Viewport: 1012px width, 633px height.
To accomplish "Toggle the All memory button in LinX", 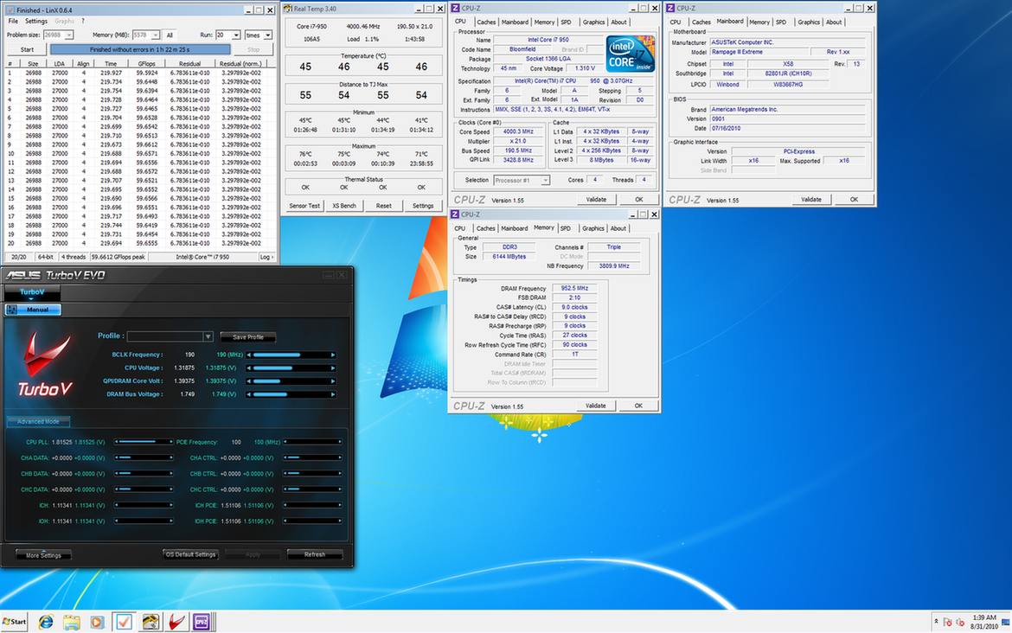I will tap(170, 35).
